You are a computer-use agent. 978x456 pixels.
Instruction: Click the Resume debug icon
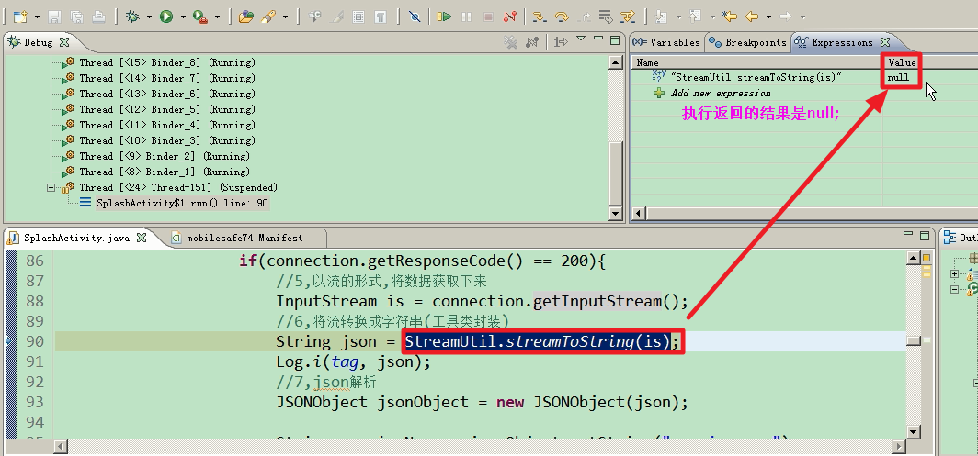444,17
